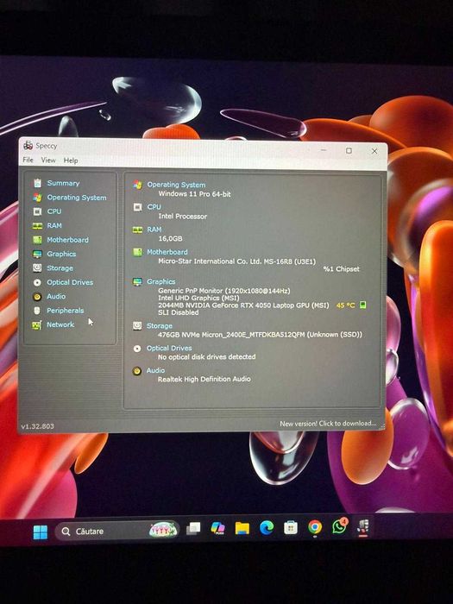453x604 pixels.
Task: Select Operating System in the sidebar
Action: coord(77,198)
